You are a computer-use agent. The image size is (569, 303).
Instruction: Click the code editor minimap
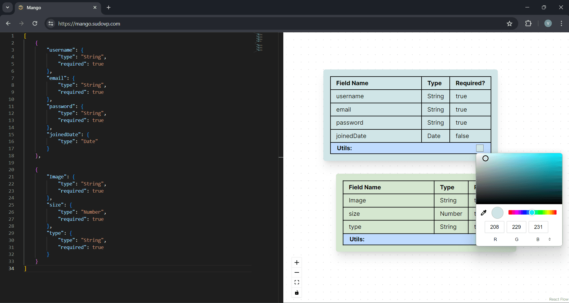[259, 42]
